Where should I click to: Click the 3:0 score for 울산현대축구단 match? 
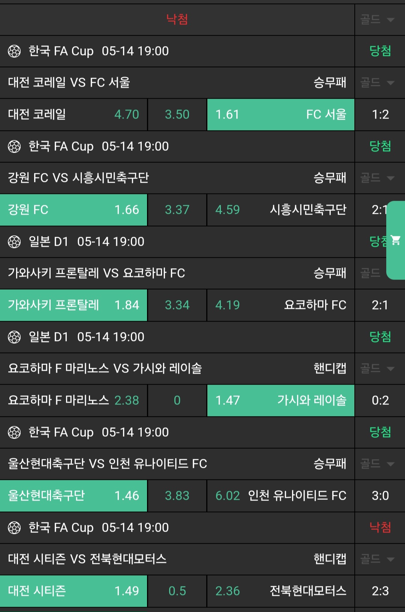(380, 496)
